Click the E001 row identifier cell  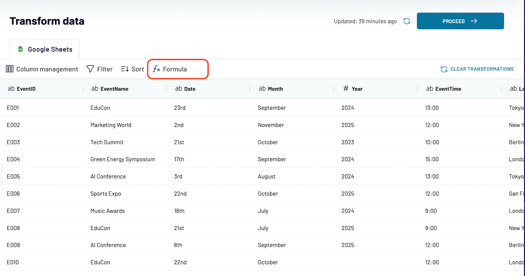coord(13,108)
